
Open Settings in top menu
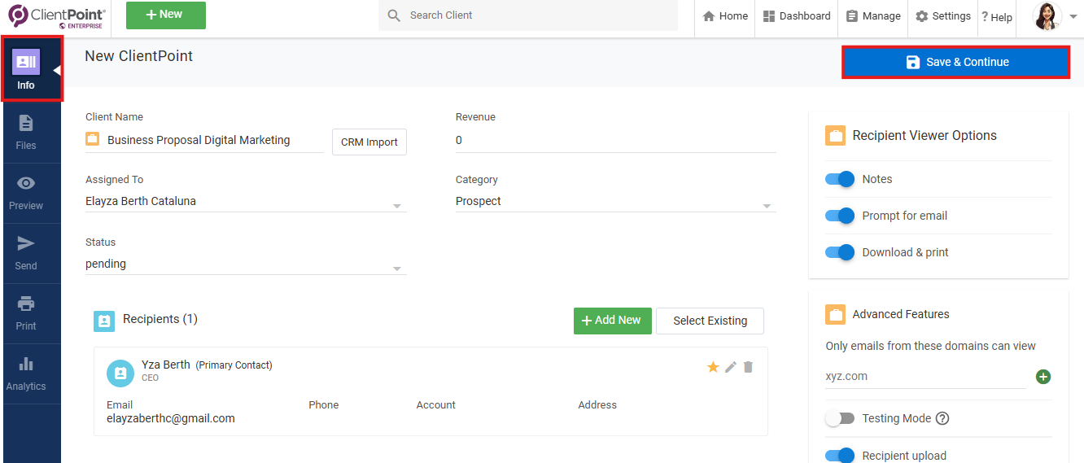click(943, 16)
